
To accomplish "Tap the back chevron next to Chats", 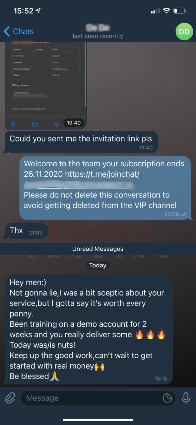I will 7,32.
